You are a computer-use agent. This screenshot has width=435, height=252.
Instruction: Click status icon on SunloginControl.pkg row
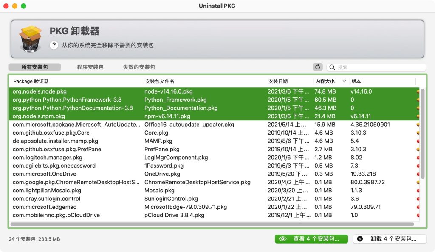[418, 199]
